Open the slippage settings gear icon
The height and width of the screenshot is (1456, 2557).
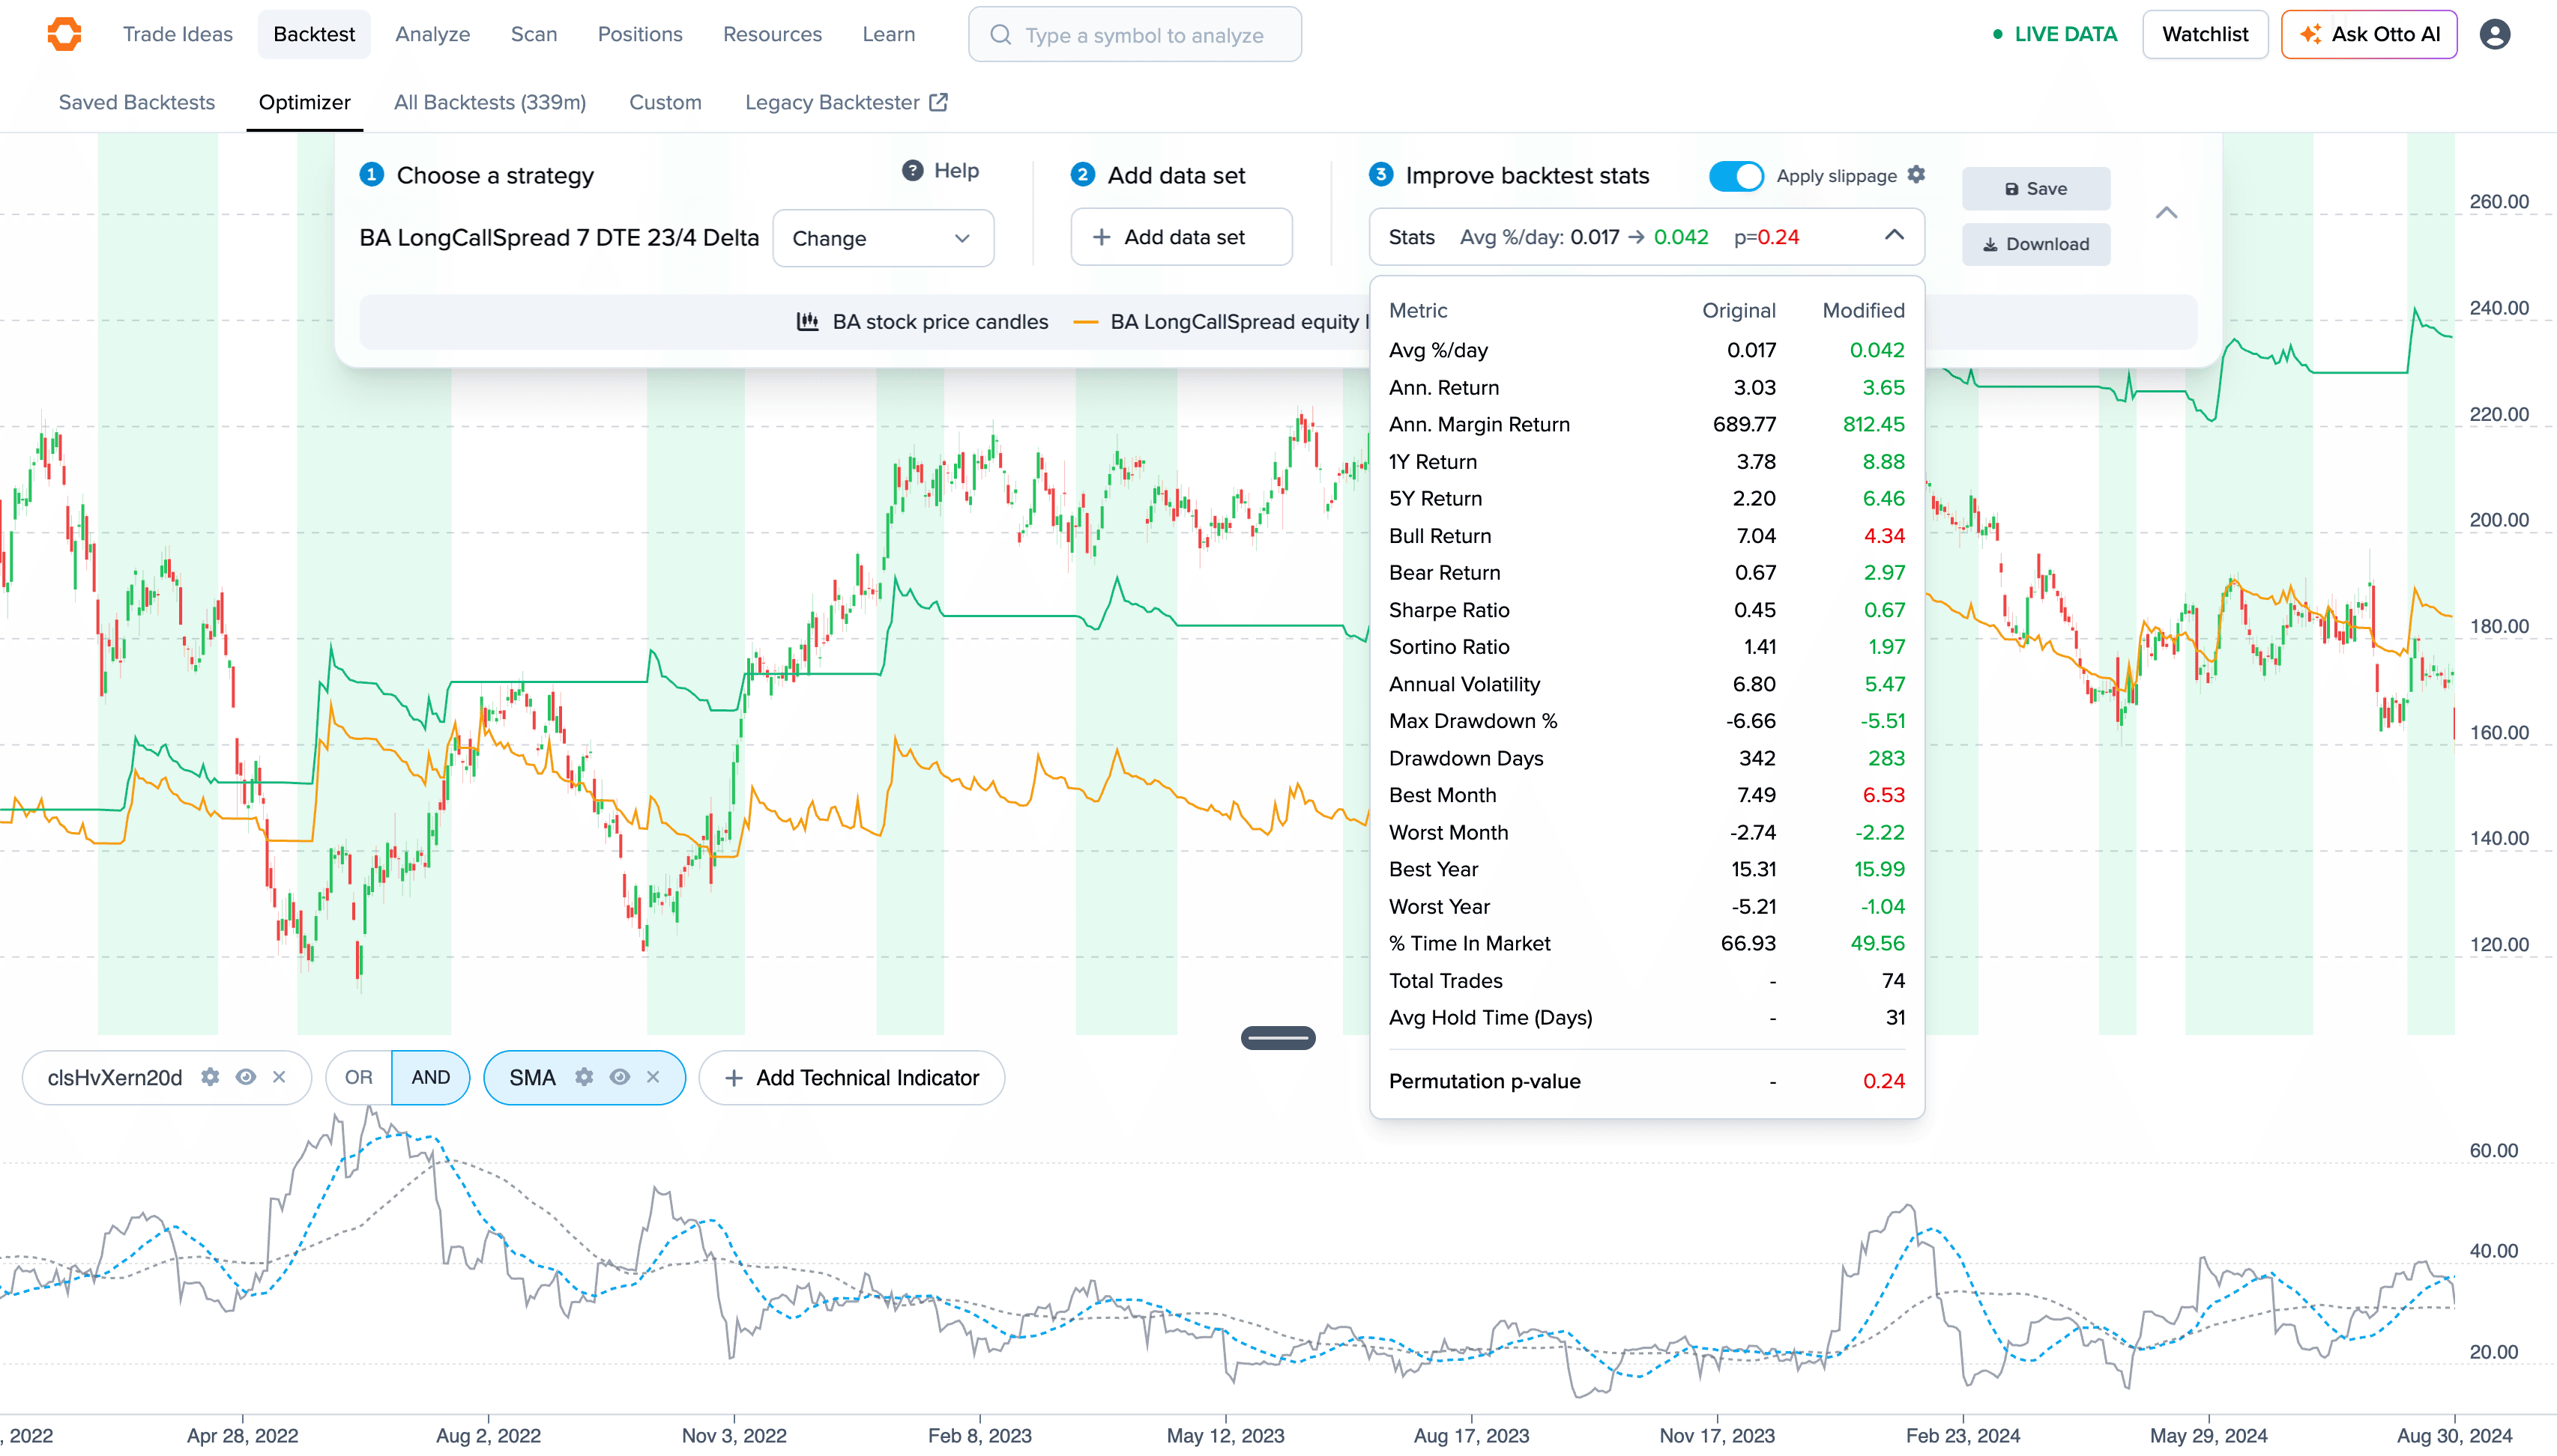point(1917,175)
